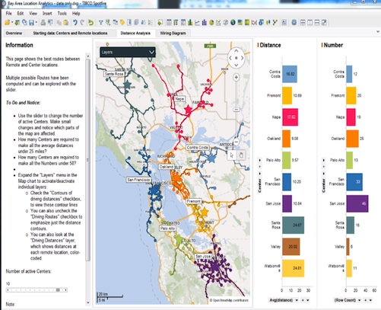Click the Undo arrow icon
Viewport: 381px width, 310px height.
pyautogui.click(x=75, y=23)
